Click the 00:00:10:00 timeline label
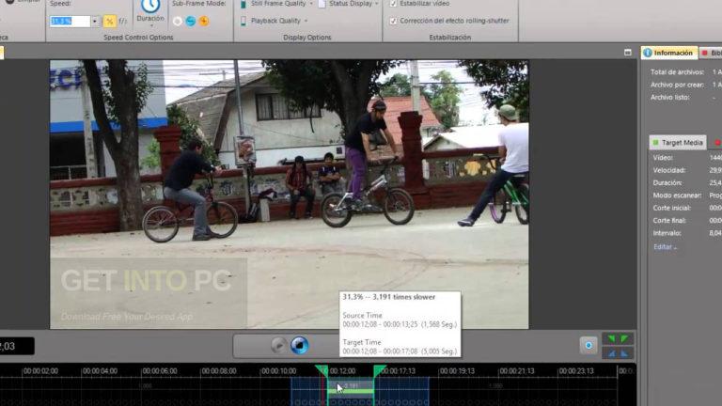722x406 pixels. (x=278, y=371)
